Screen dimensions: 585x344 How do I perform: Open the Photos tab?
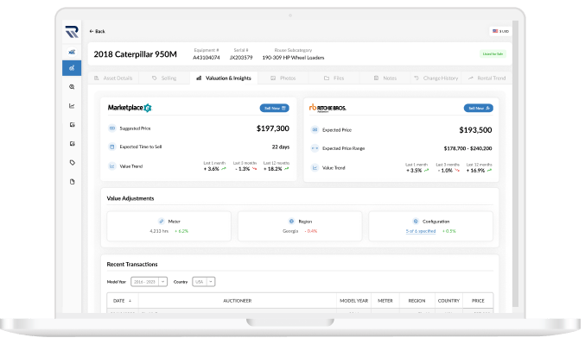(x=283, y=78)
